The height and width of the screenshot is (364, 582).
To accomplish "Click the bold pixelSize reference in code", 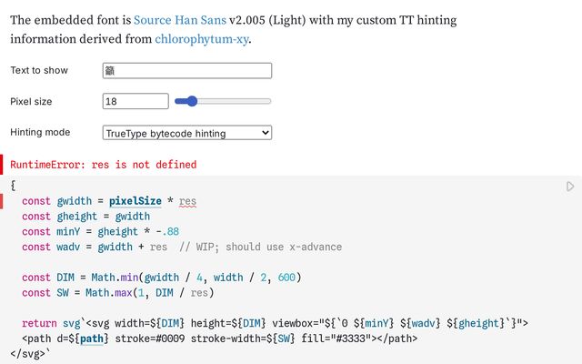I will pyautogui.click(x=135, y=201).
